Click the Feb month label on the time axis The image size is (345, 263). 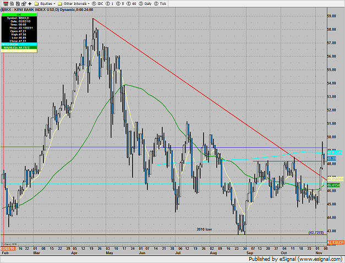pos(5,253)
